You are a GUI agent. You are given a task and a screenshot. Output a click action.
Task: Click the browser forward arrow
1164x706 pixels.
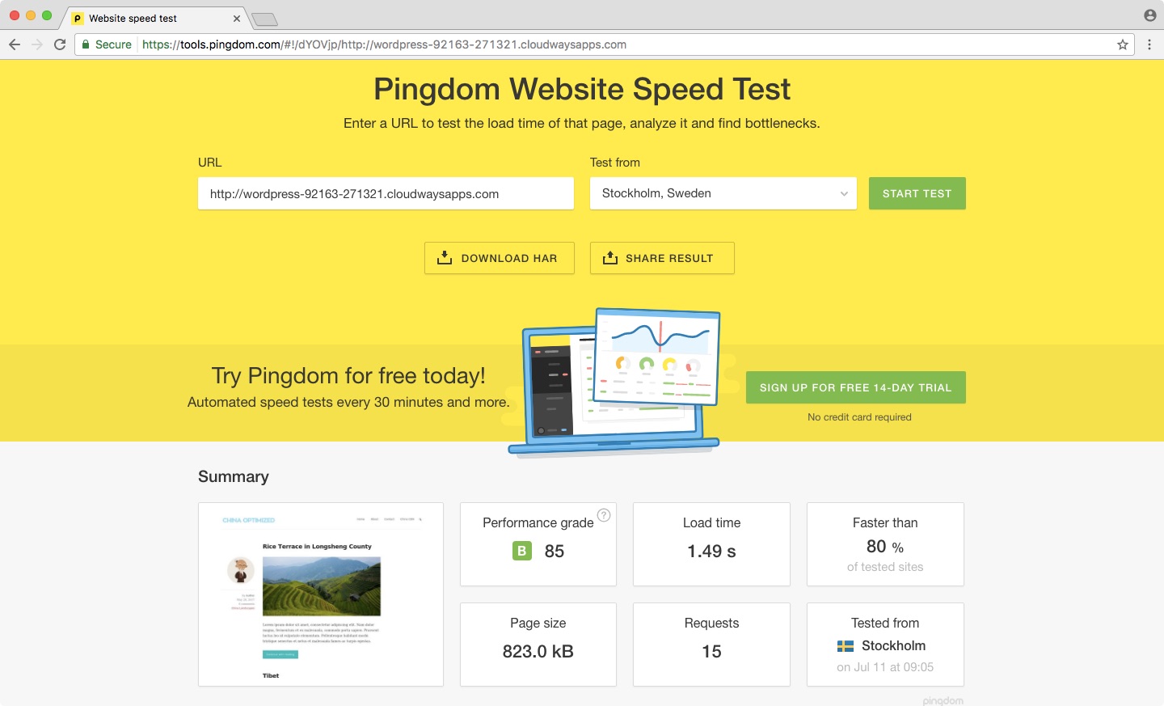click(x=37, y=44)
